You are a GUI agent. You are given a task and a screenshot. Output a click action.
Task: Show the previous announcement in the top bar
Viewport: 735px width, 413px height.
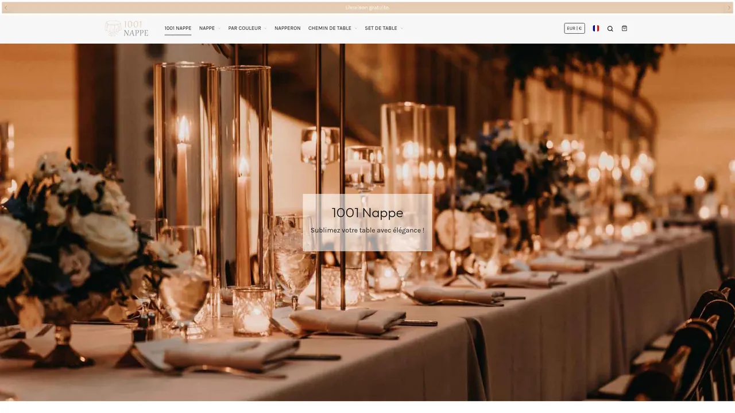[x=6, y=7]
